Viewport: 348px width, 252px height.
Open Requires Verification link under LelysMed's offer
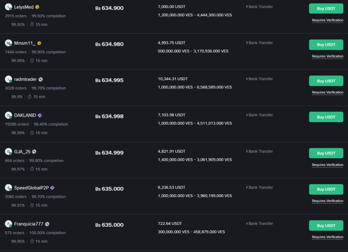pos(328,20)
